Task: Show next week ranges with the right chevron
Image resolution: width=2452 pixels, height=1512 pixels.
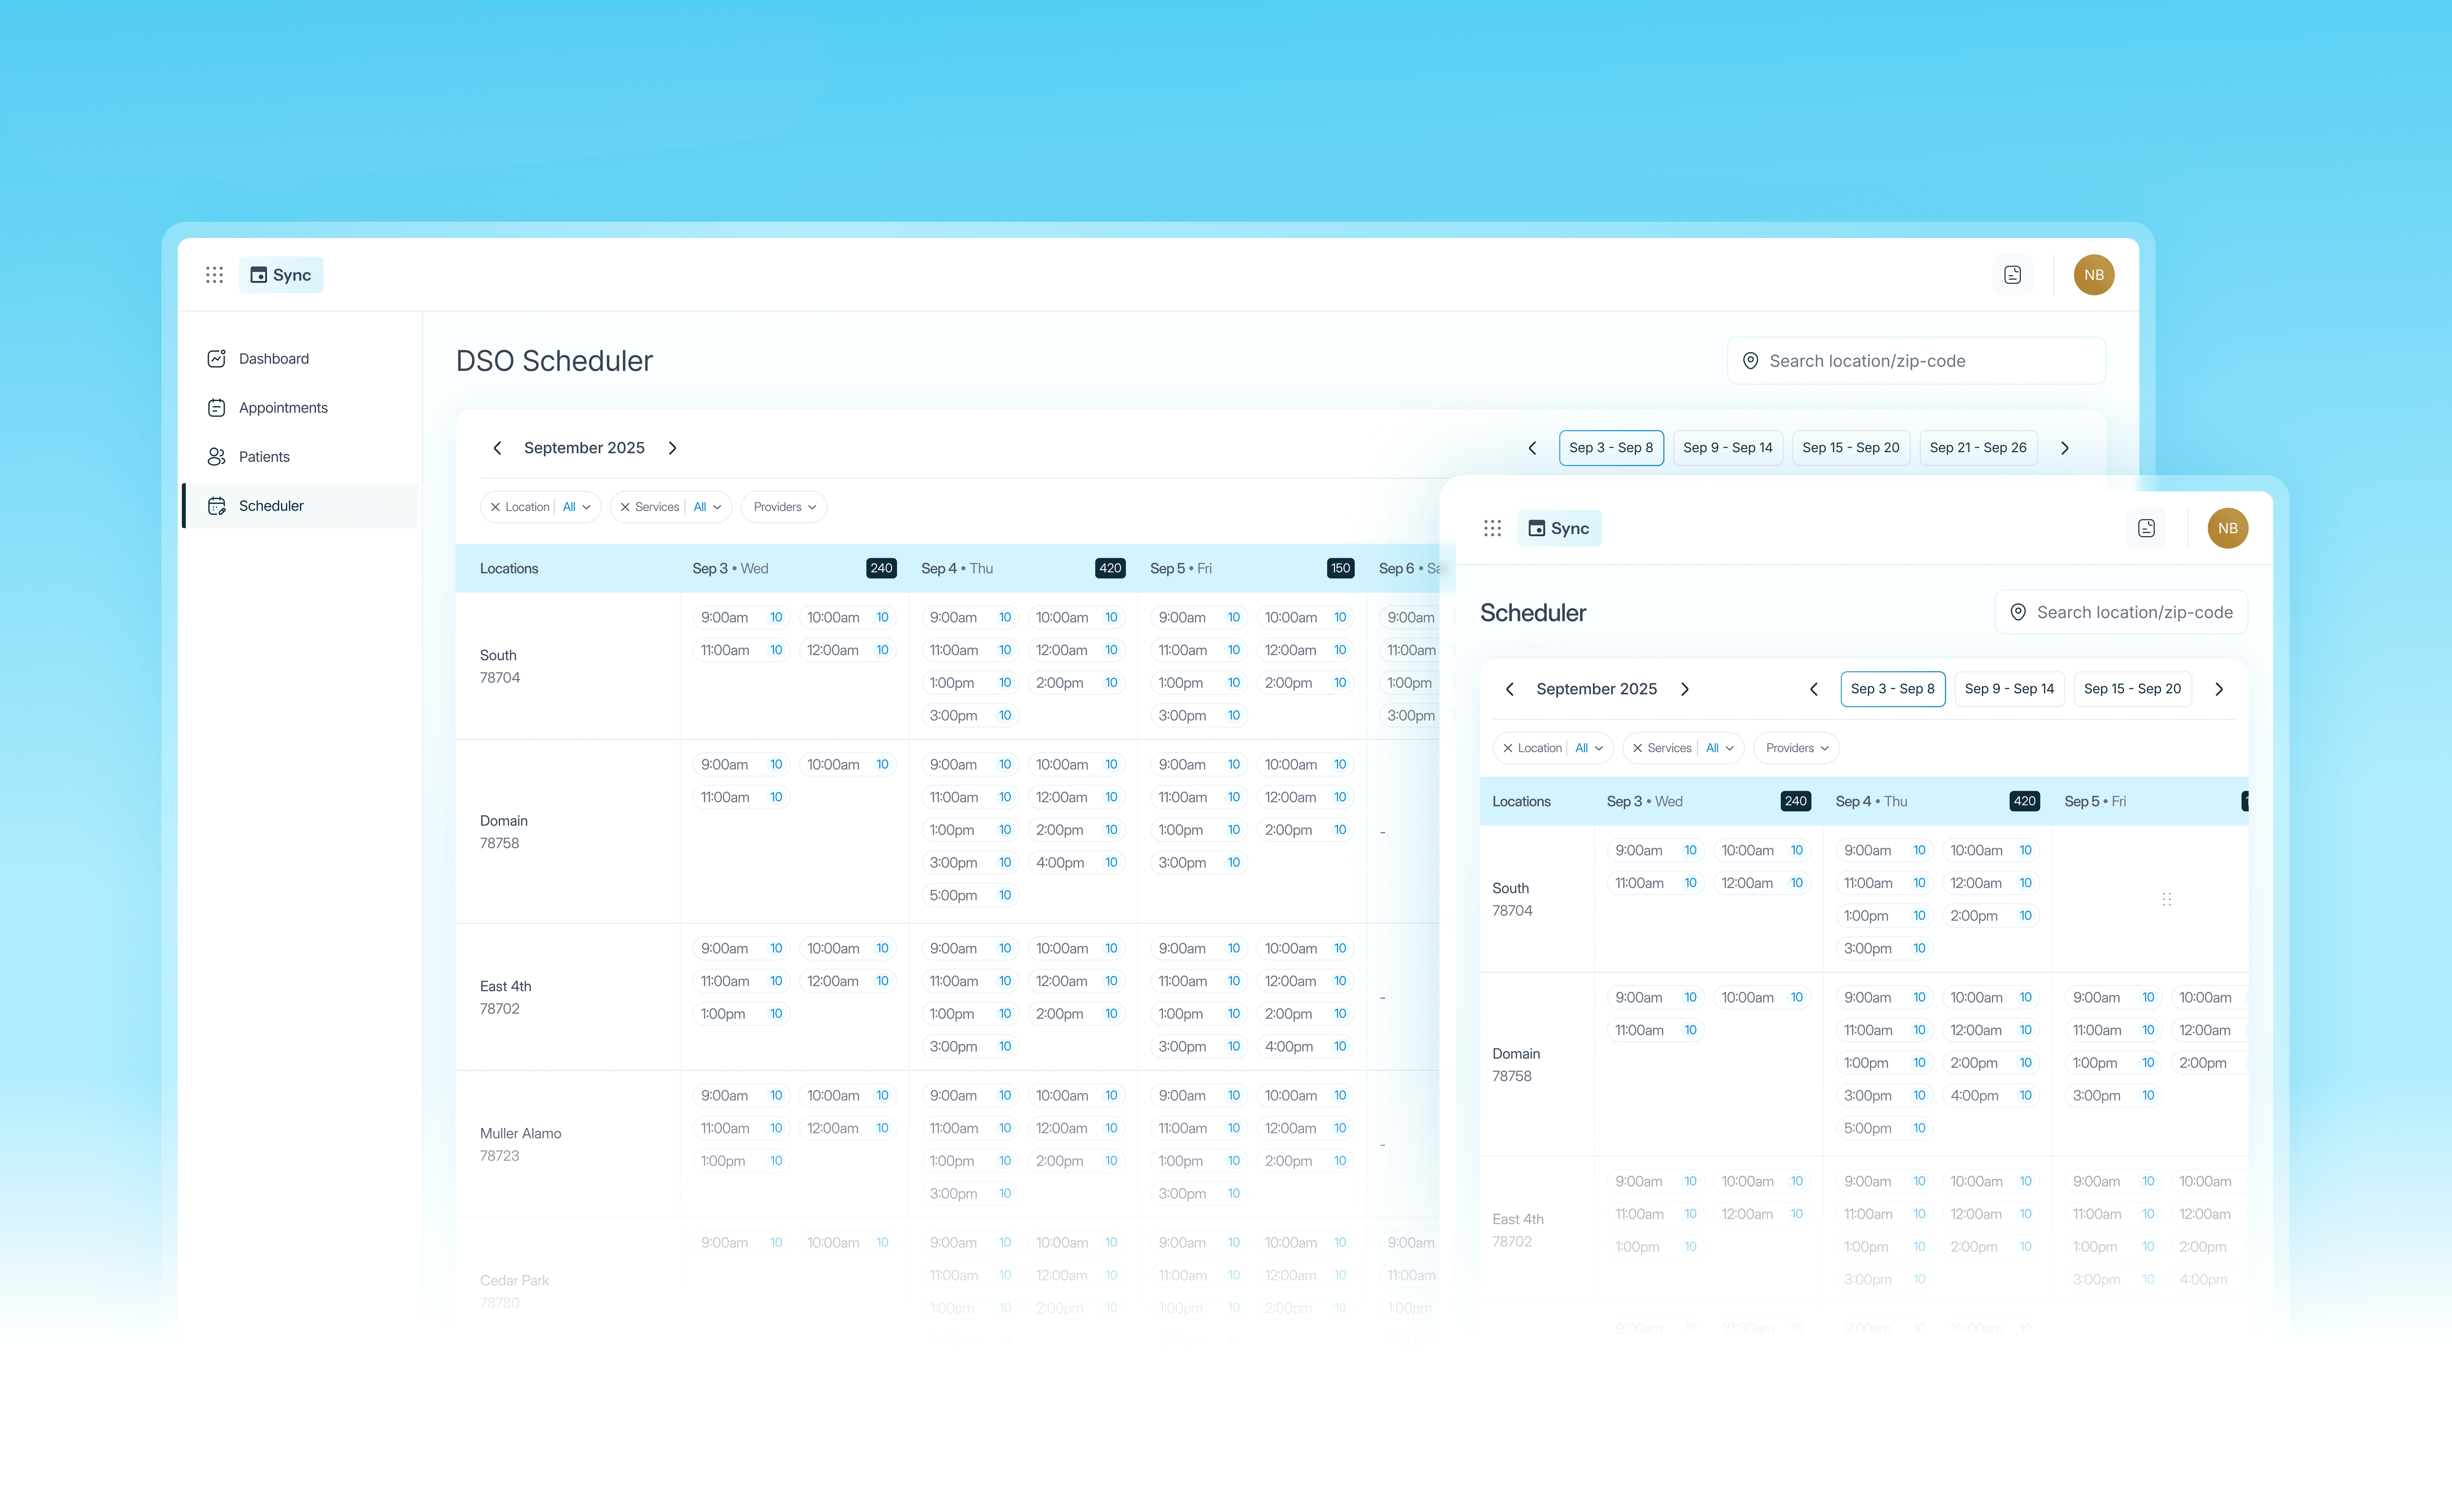Action: coord(2065,448)
